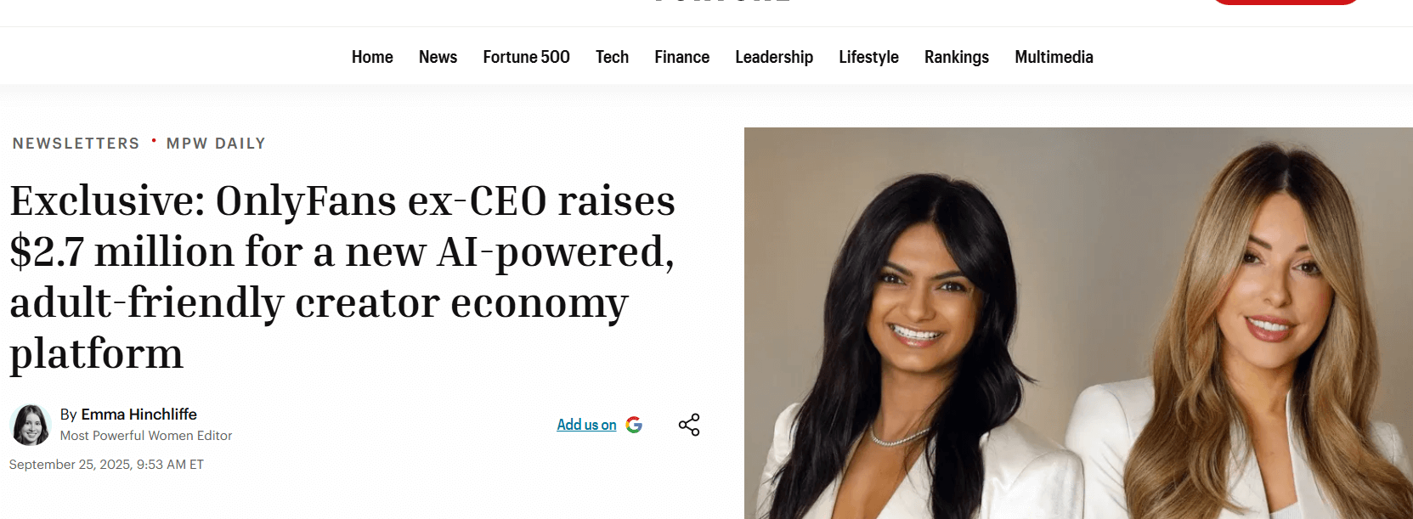Click the share icon beside Add us on

pyautogui.click(x=689, y=425)
